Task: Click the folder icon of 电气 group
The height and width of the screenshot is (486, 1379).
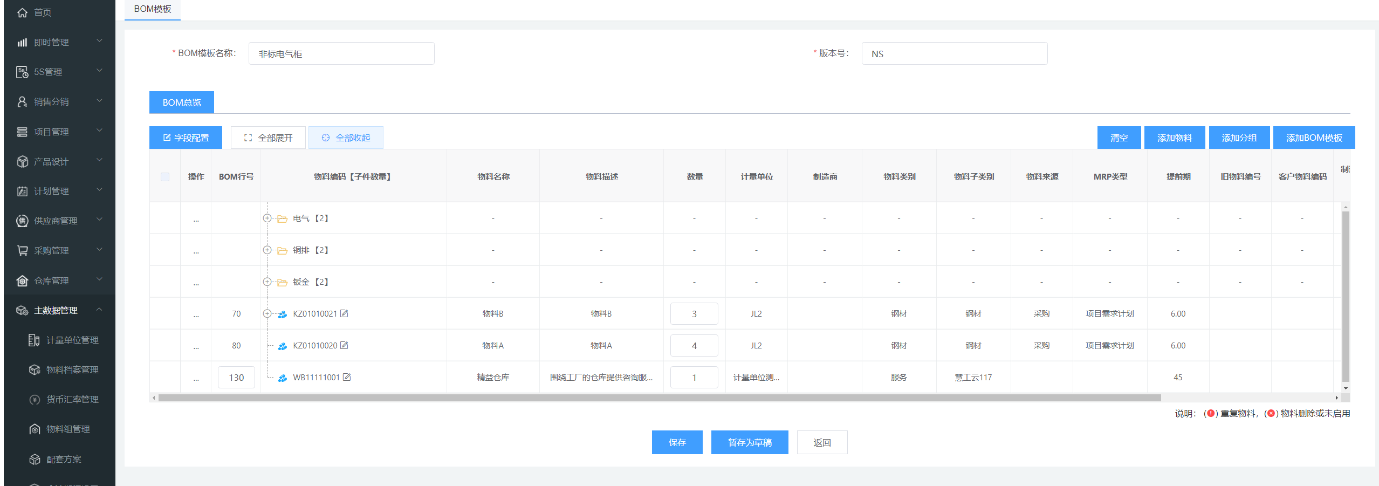Action: (x=282, y=218)
